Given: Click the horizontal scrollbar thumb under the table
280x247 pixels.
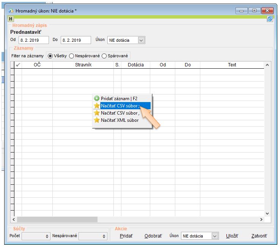Looking at the screenshot, I should pos(57,219).
